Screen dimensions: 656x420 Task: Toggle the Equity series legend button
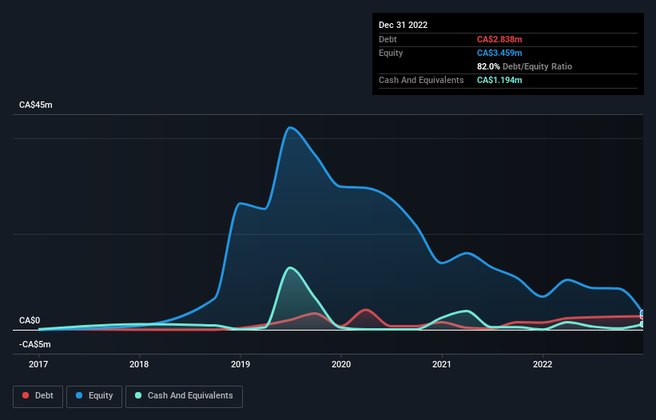(x=94, y=396)
